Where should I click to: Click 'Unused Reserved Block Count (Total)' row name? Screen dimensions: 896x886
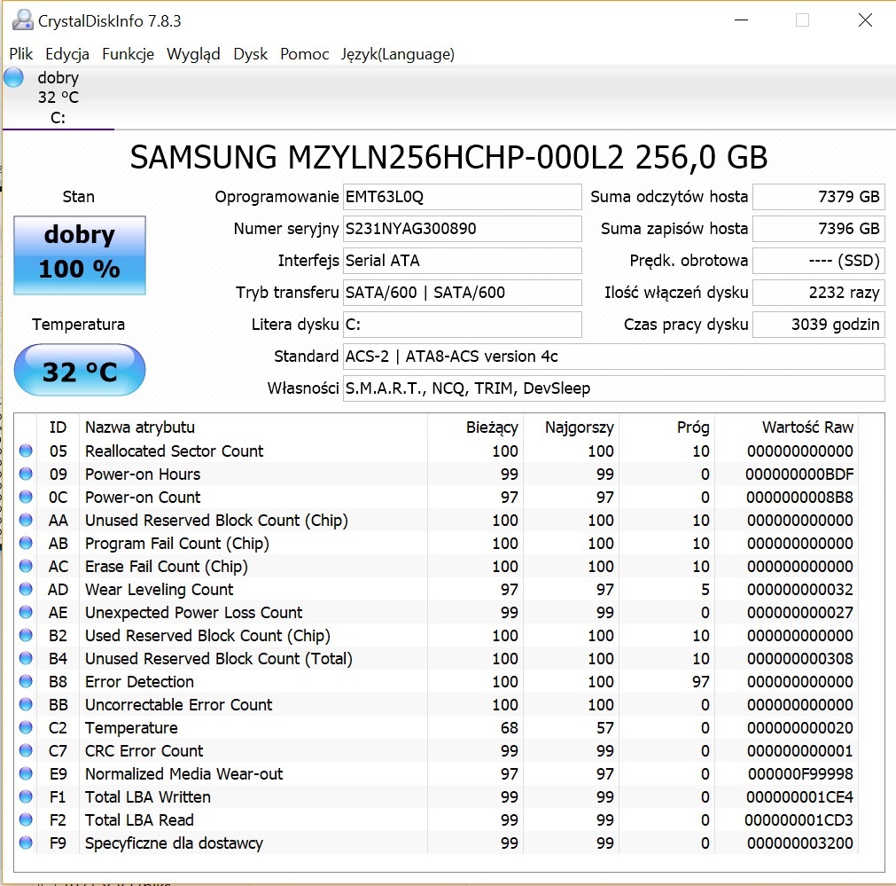point(218,659)
